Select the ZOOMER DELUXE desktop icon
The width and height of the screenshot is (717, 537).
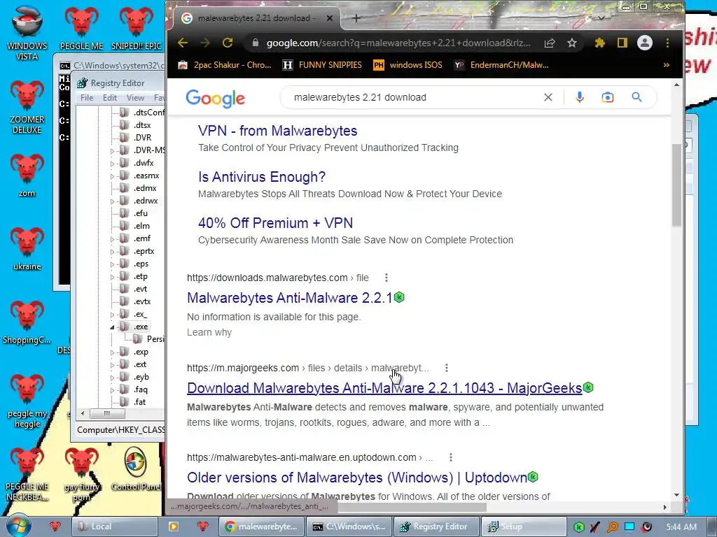pos(27,107)
